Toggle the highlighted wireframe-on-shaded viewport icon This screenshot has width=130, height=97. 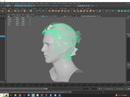[43, 16]
